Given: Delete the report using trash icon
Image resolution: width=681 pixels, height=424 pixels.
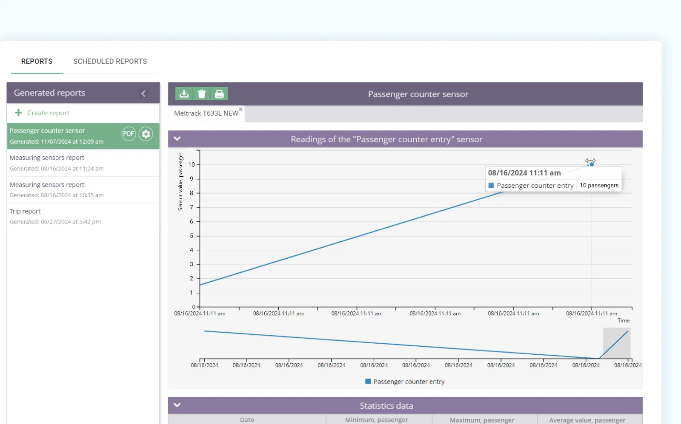Looking at the screenshot, I should point(202,94).
